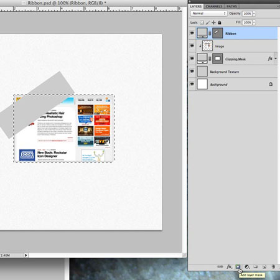Click the delete layer trash icon
Viewport: 280px width, 280px height.
point(273,267)
